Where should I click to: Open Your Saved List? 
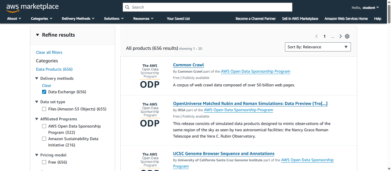tap(178, 19)
